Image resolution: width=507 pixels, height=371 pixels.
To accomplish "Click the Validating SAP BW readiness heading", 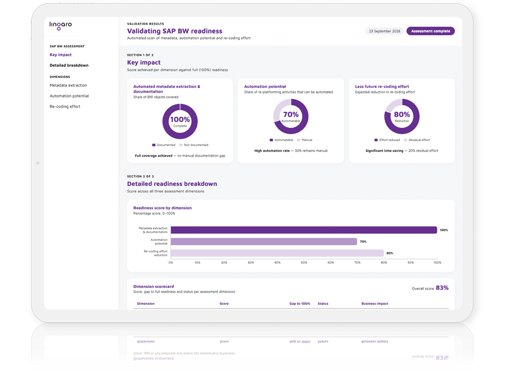I will 175,31.
